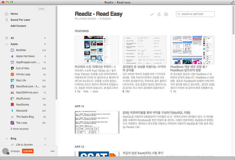235x160 pixels.
Task: Open the SSAT article thumbnail
Action: tap(97, 154)
